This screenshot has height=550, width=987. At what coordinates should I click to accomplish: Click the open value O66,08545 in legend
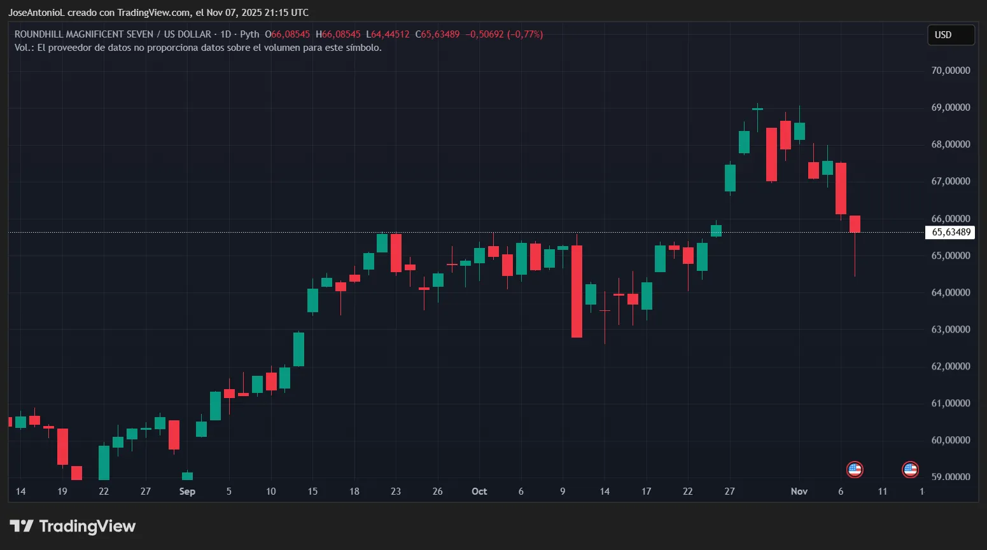pos(288,34)
